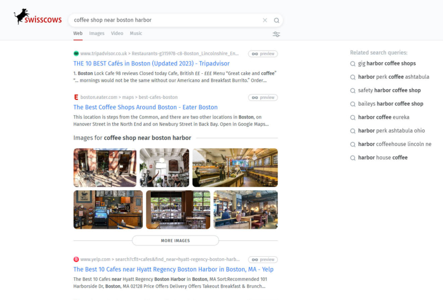Image resolution: width=443 pixels, height=300 pixels.
Task: Open 'The Best Coffee Shops Around Boston' link
Action: [145, 107]
